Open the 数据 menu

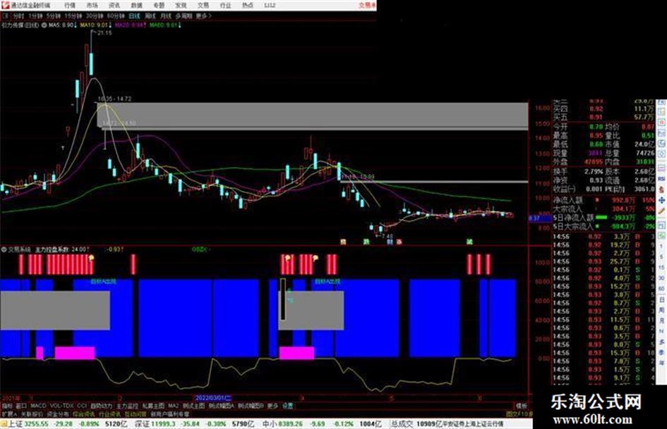[x=136, y=6]
